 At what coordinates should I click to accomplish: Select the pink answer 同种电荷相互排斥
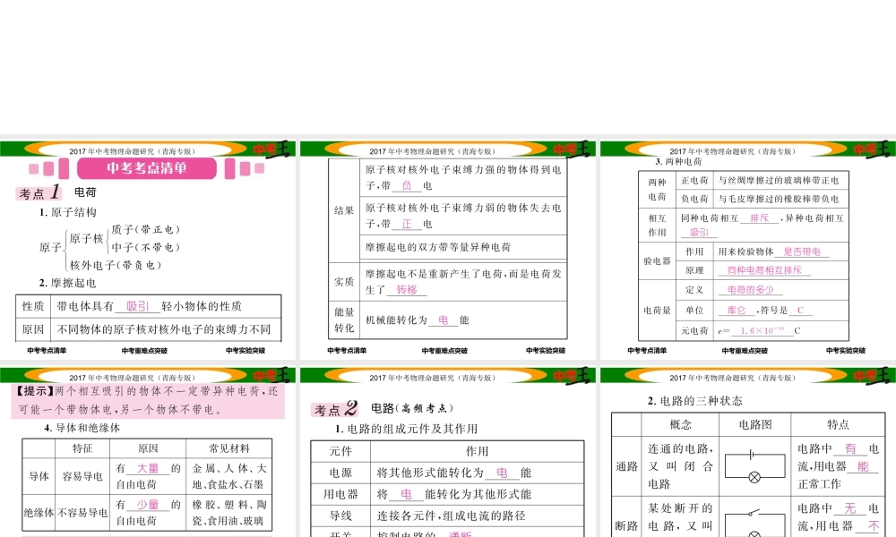click(x=764, y=270)
